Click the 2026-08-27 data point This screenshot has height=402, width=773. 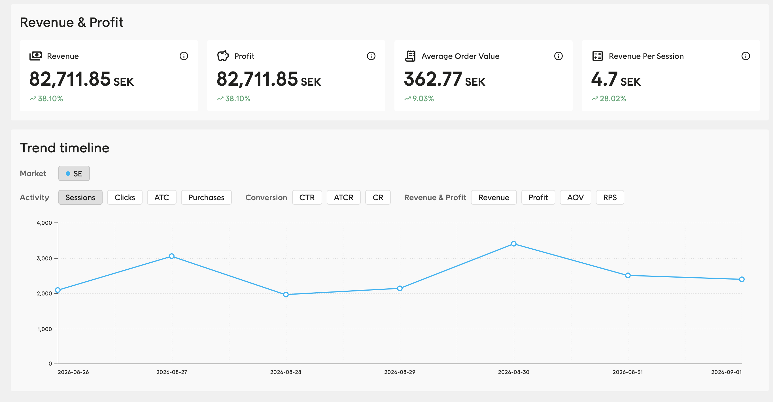pyautogui.click(x=172, y=256)
